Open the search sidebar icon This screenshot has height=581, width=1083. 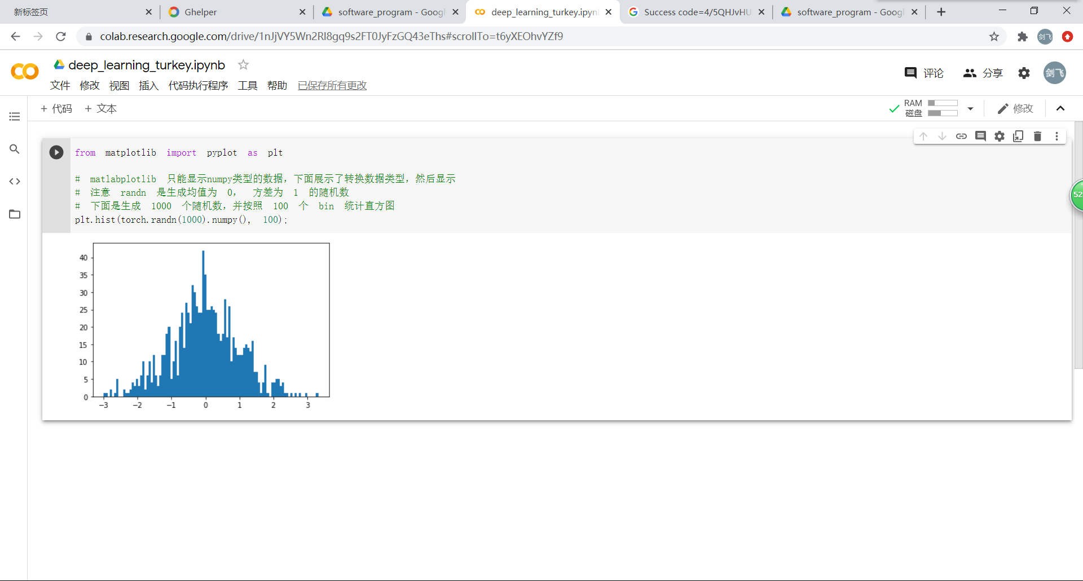[x=15, y=149]
